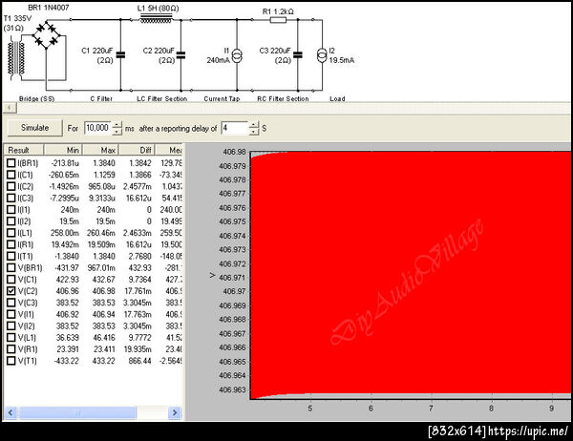Uncheck the V(C2) checkbox
Viewport: 573px width, 441px height.
click(11, 291)
